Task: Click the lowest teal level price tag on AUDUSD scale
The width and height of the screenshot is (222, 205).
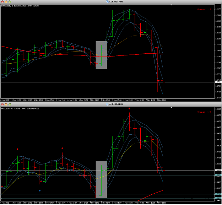Action: (218, 198)
